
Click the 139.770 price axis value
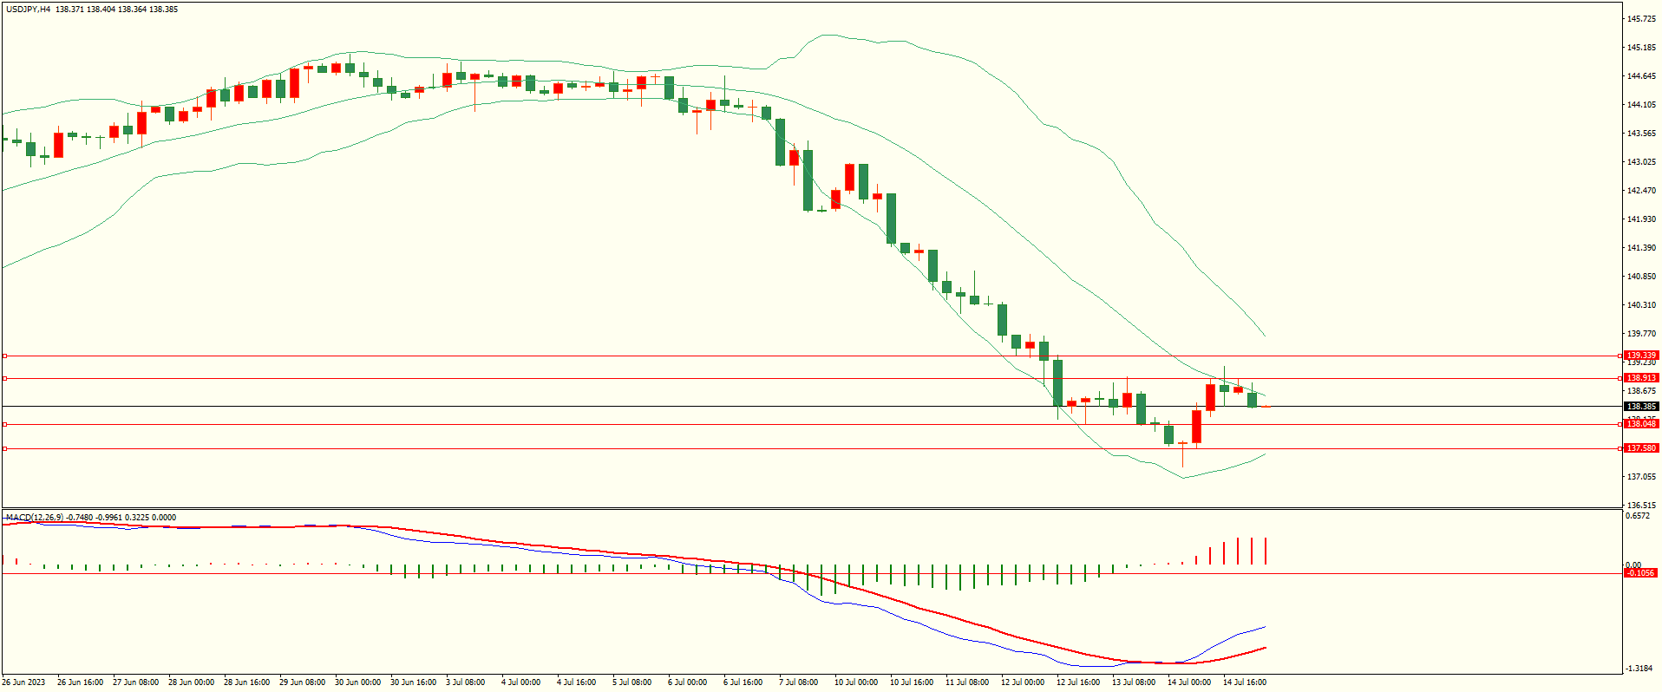[1642, 334]
